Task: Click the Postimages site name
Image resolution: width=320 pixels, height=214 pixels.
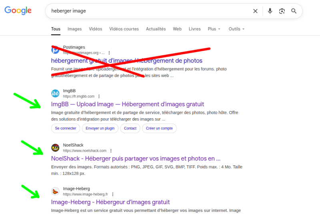Action: 74,47
